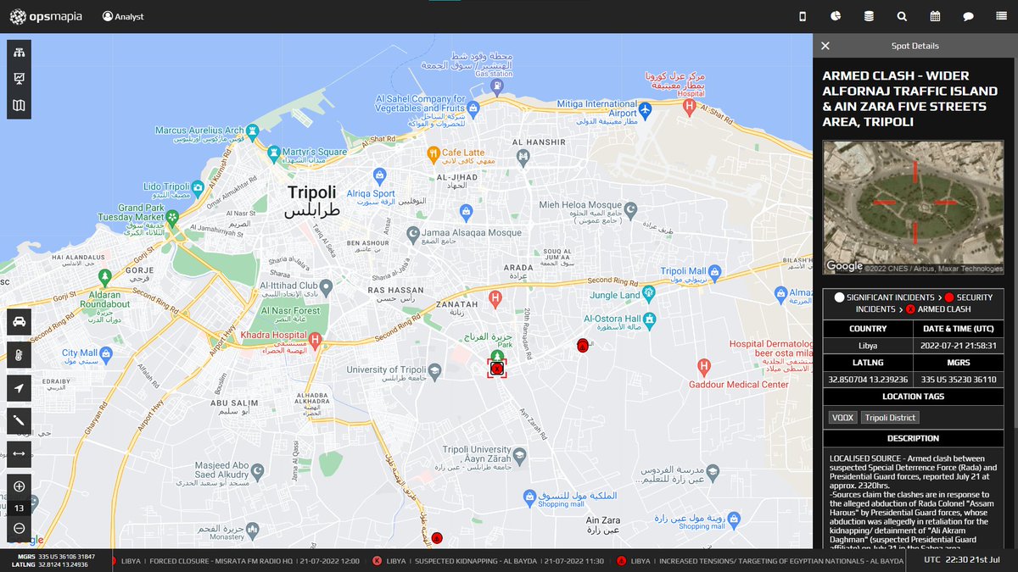Viewport: 1018px width, 572px height.
Task: Click the selected armed clash marker on map
Action: (497, 367)
